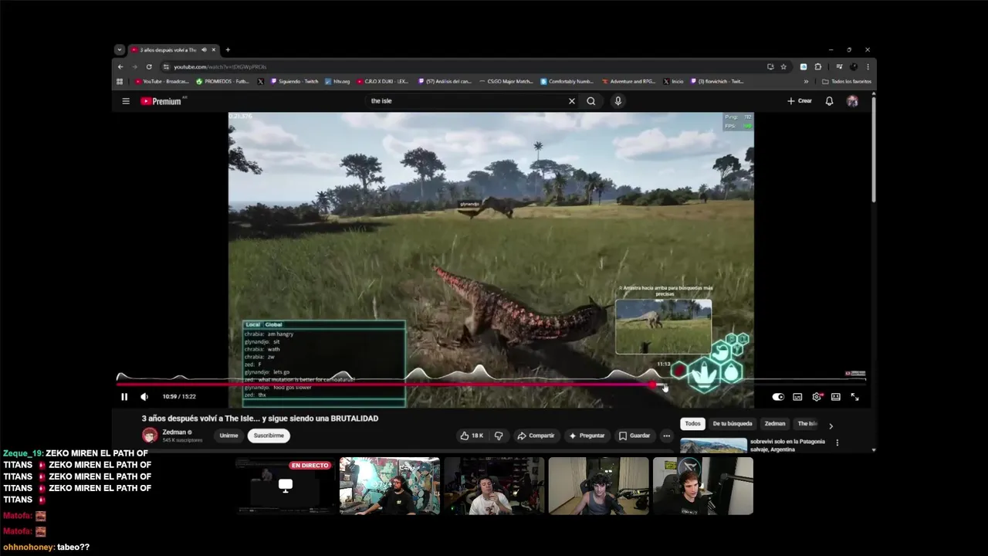The width and height of the screenshot is (988, 556).
Task: Open the hltv.org bookmark
Action: click(337, 81)
